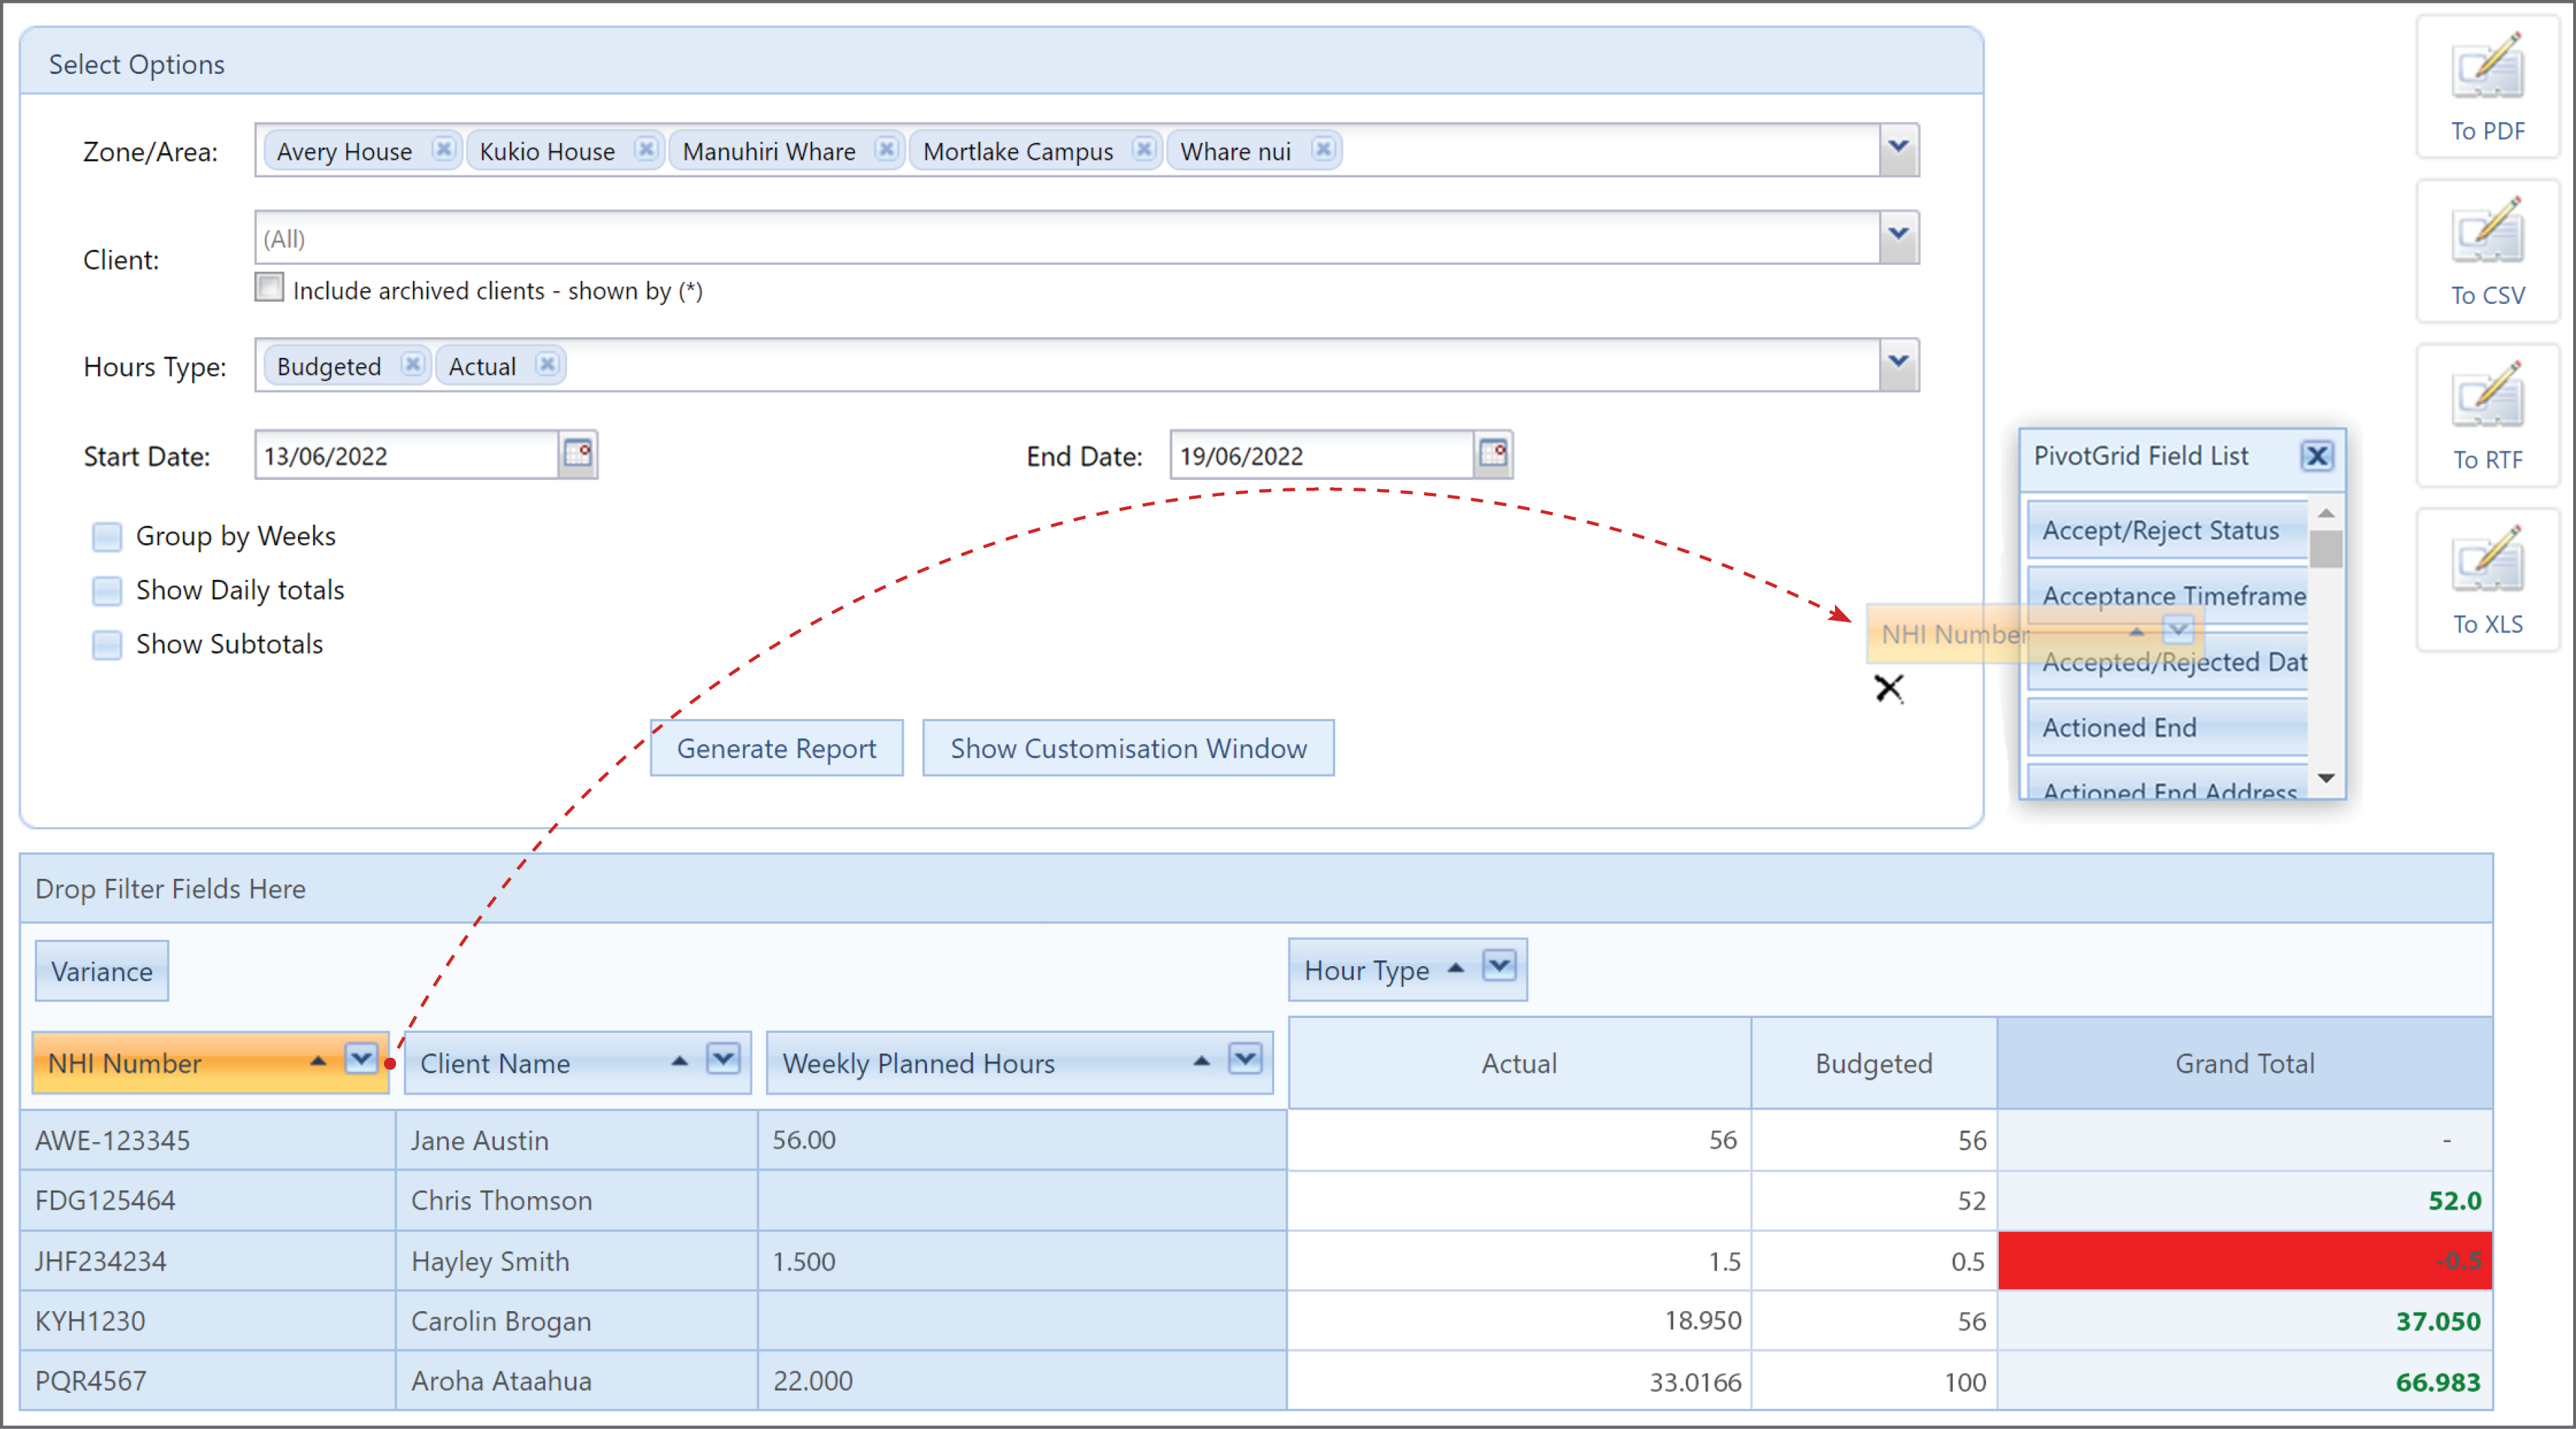Select Acceptance Timeframe in field list
Image resolution: width=2576 pixels, height=1429 pixels.
coord(2167,595)
